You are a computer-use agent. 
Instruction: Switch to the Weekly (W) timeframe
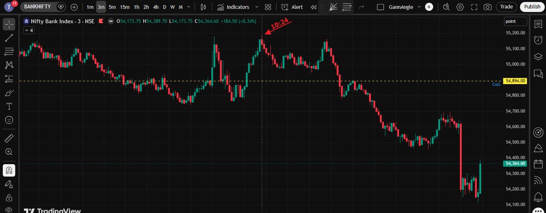[172, 7]
